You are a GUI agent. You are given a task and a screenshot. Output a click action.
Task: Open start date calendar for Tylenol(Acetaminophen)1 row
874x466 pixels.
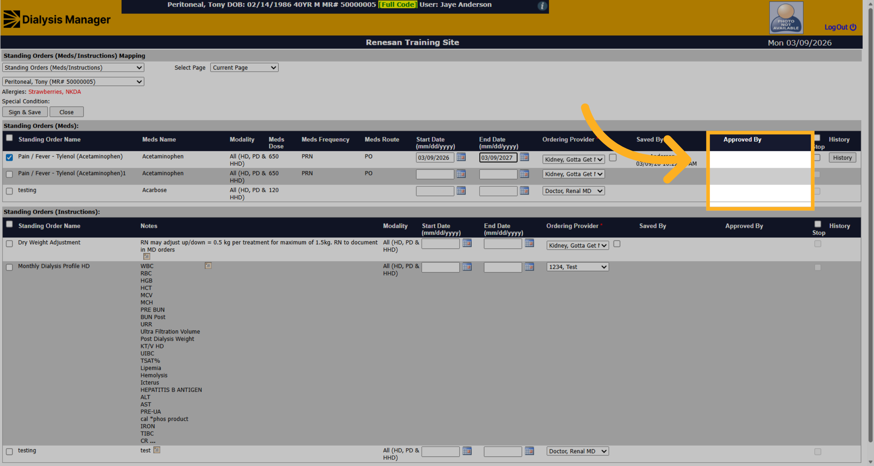(x=461, y=174)
